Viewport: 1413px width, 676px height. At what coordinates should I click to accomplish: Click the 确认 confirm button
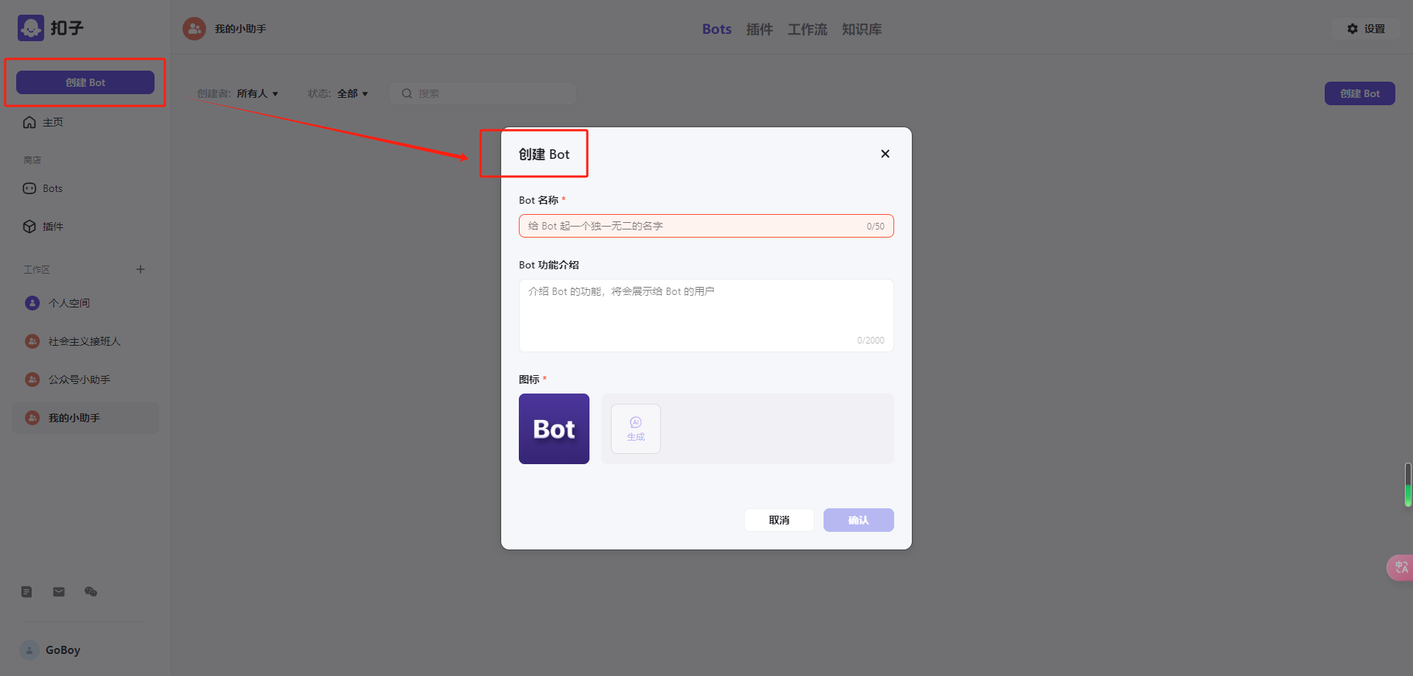click(x=859, y=520)
